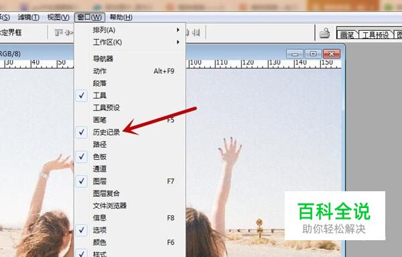Maximize the document window
The width and height of the screenshot is (402, 257).
point(313,54)
